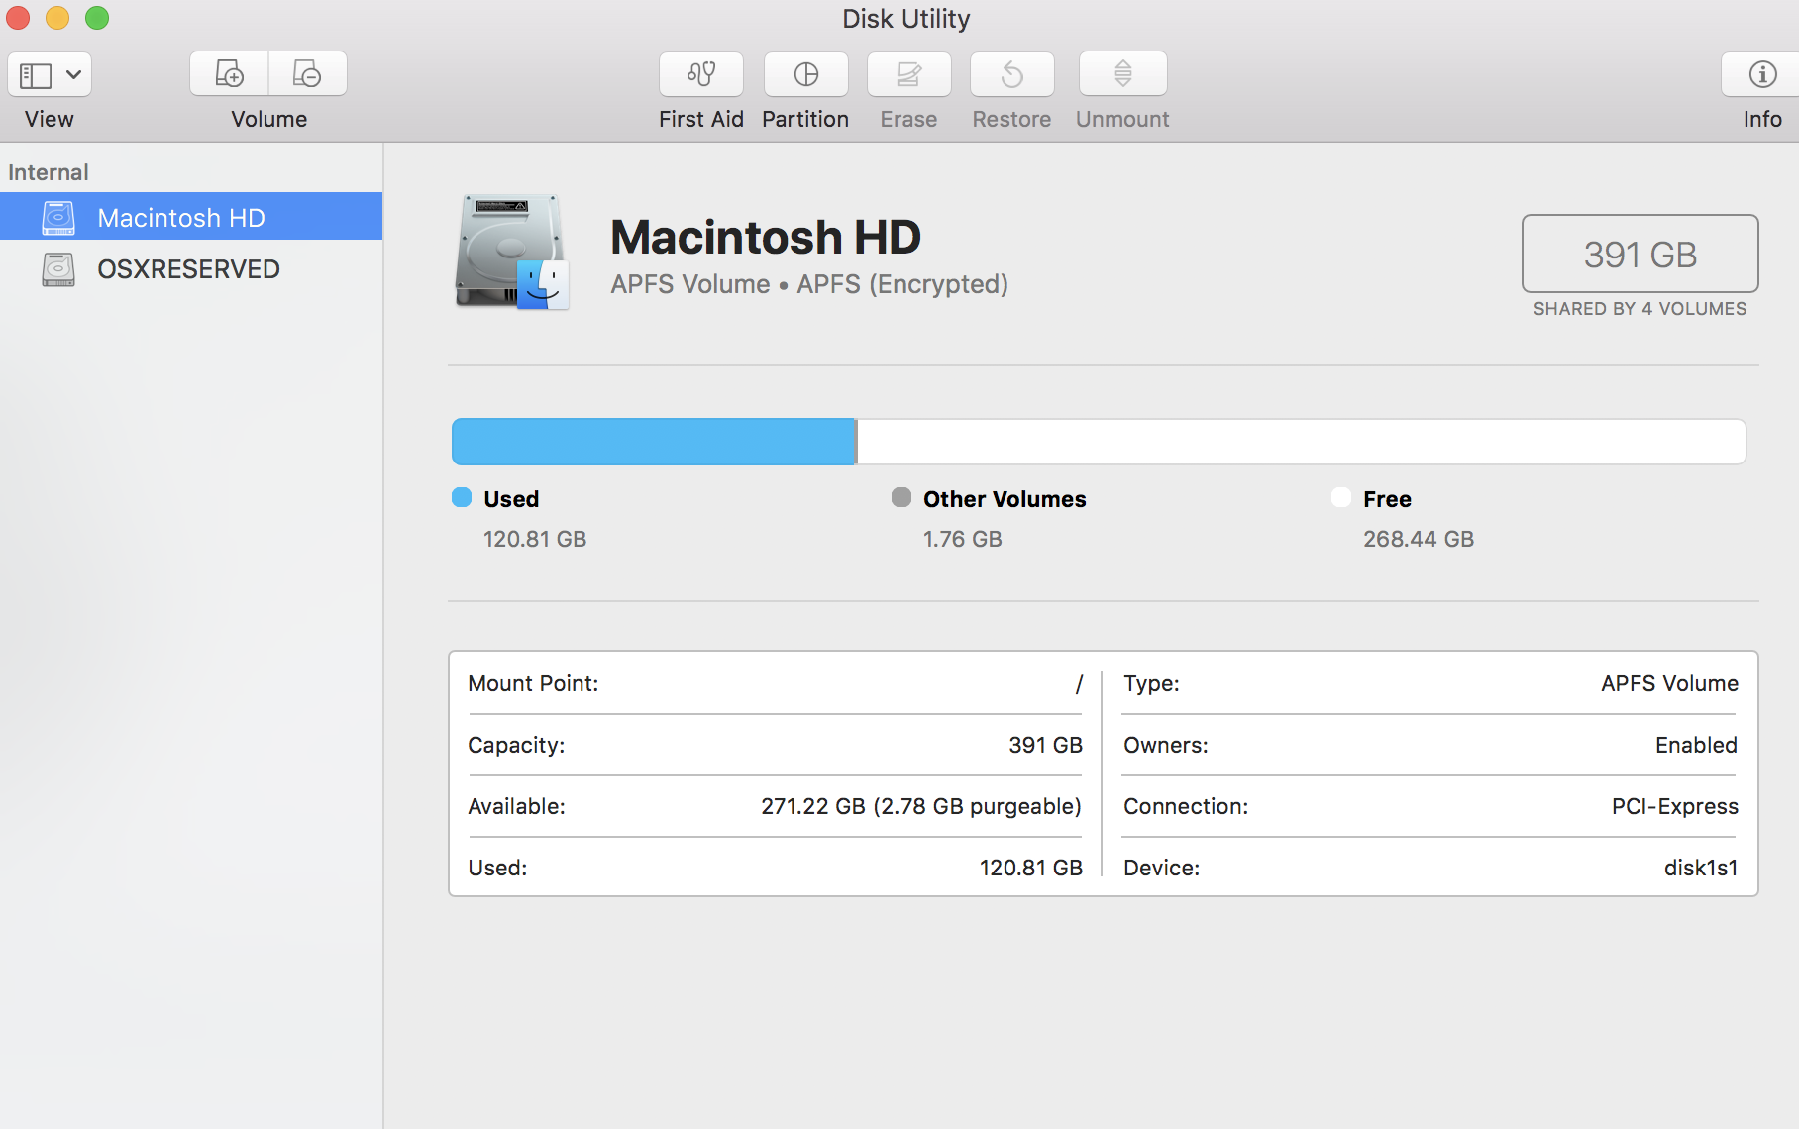Viewport: 1799px width, 1129px height.
Task: Click the Disk Utility window title
Action: point(906,19)
